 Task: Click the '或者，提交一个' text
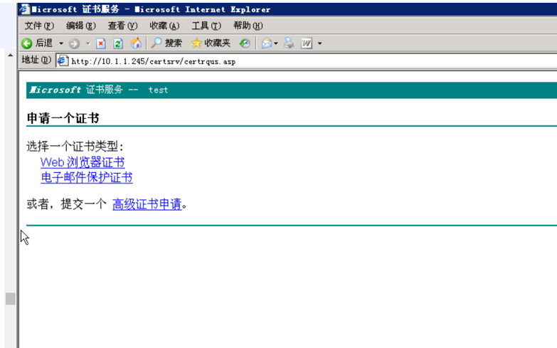(66, 204)
